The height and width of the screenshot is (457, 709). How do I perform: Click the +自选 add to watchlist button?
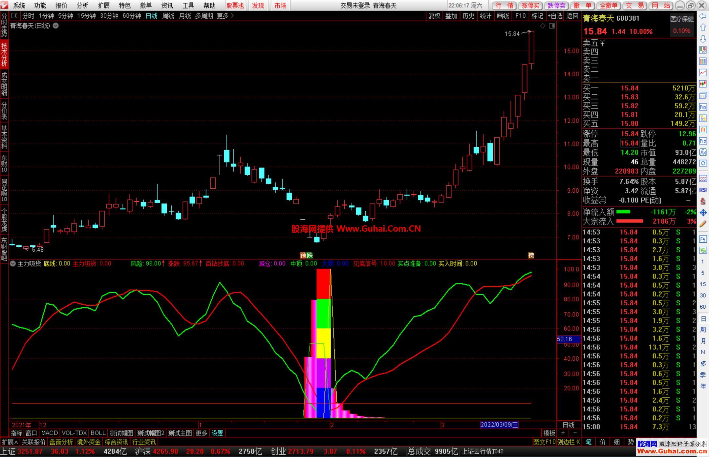[555, 16]
